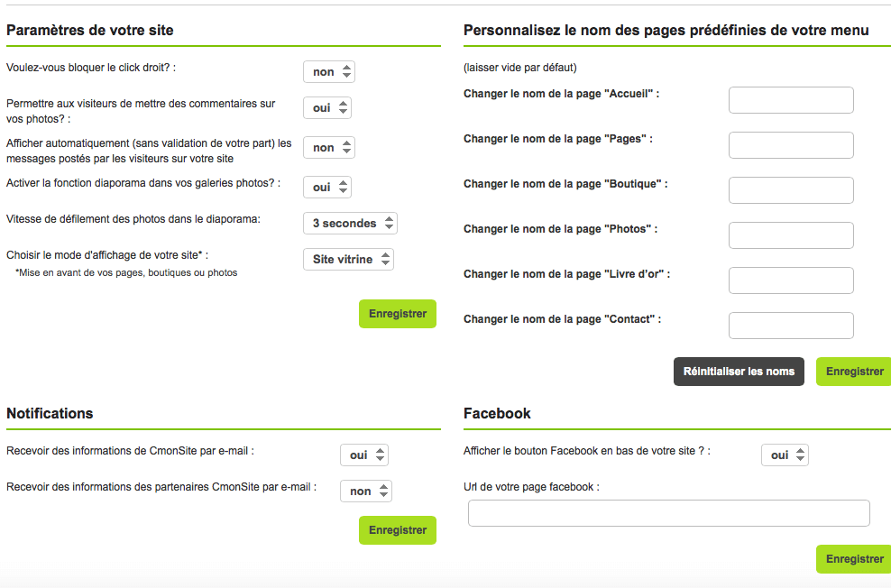Focus the "Accueil" page name field
Screen dimensions: 891x588
(791, 100)
